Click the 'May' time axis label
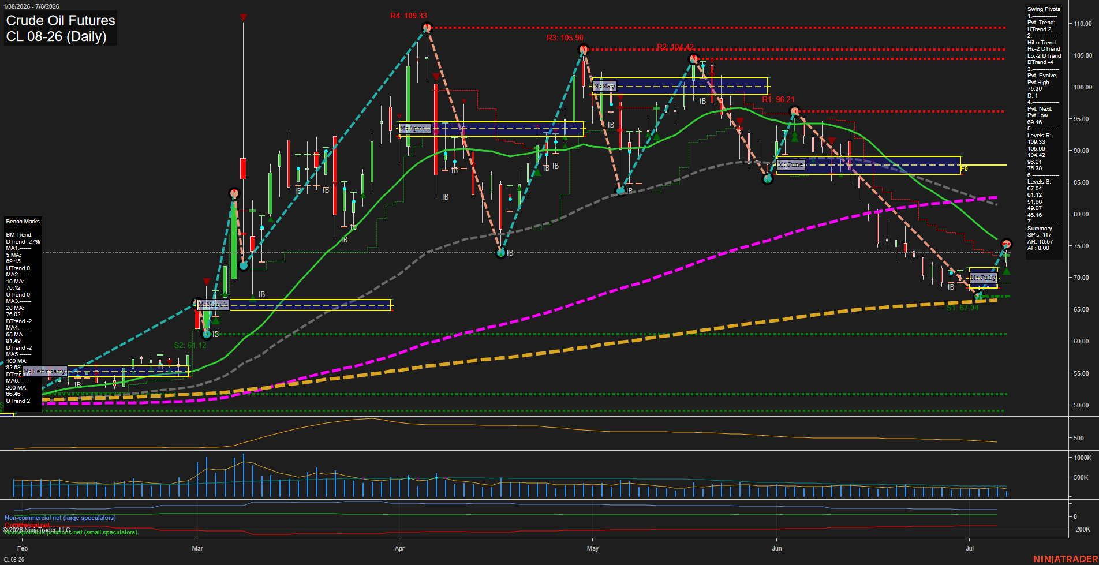Screen dimensions: 1099x565 coord(593,549)
